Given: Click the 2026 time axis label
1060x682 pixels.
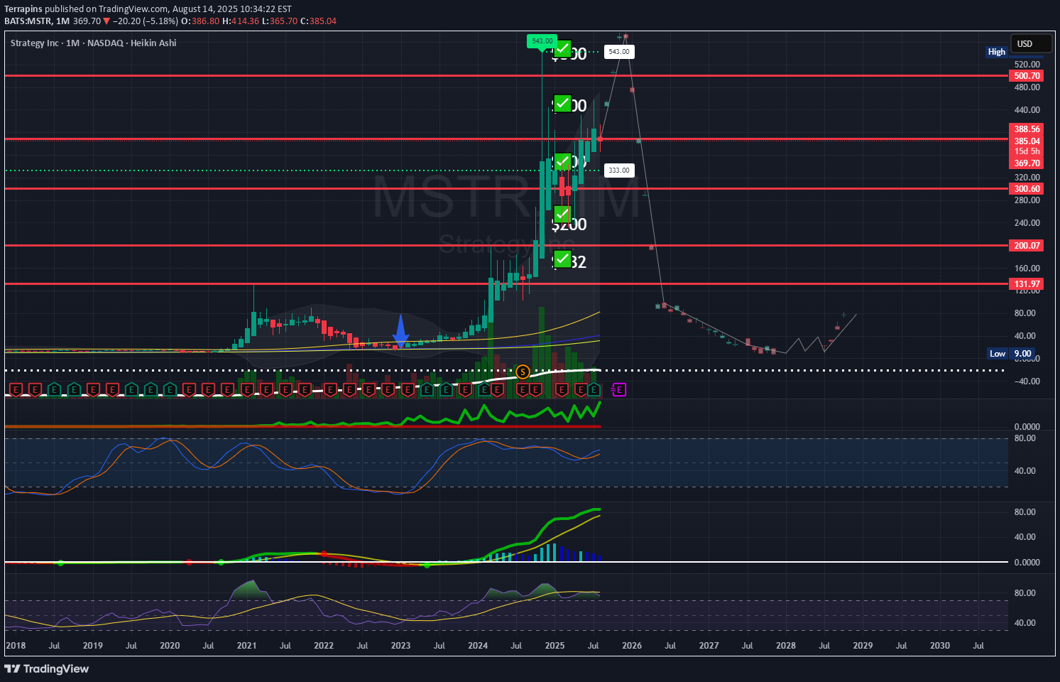Looking at the screenshot, I should point(632,646).
